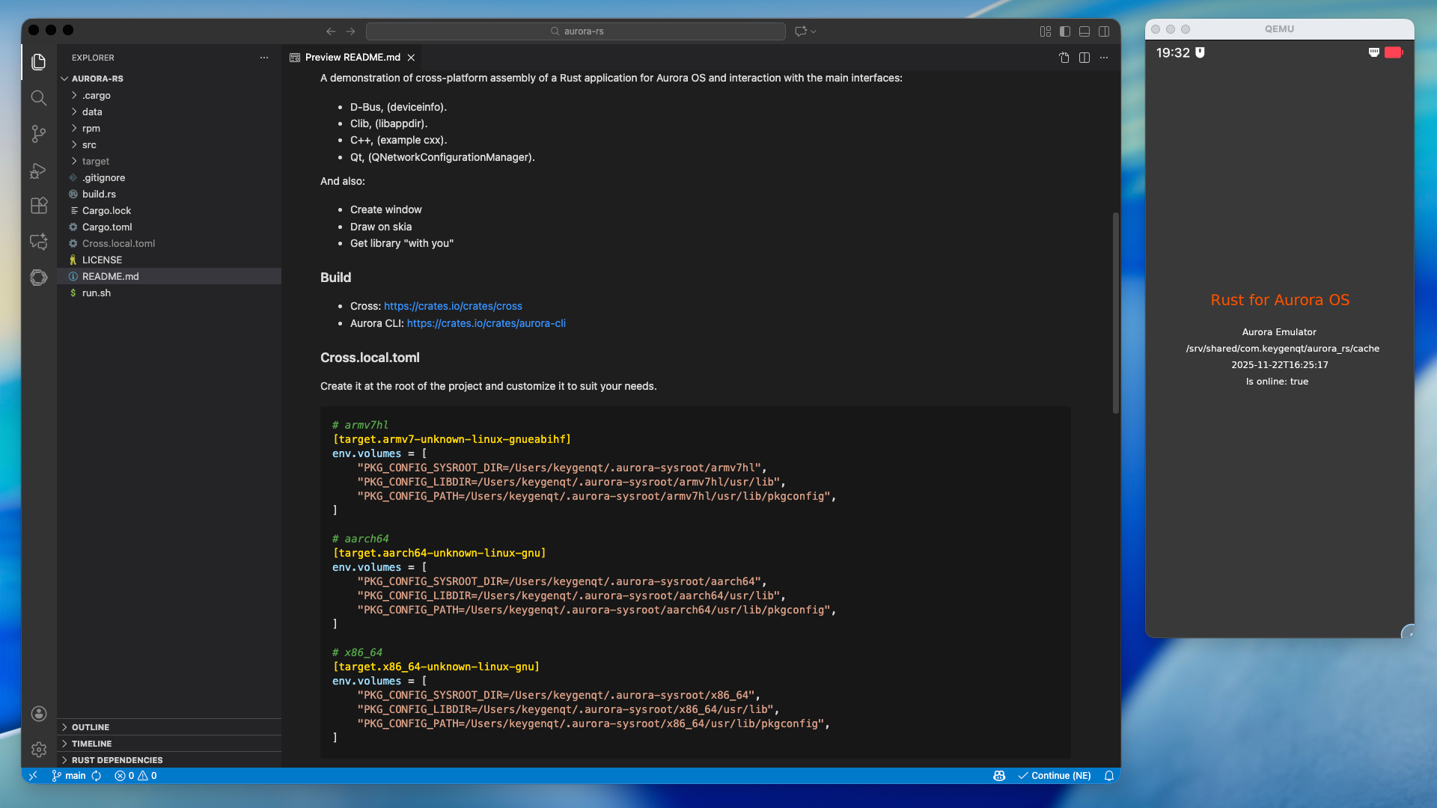The width and height of the screenshot is (1437, 808).
Task: Go forward in navigation history
Action: pos(350,31)
